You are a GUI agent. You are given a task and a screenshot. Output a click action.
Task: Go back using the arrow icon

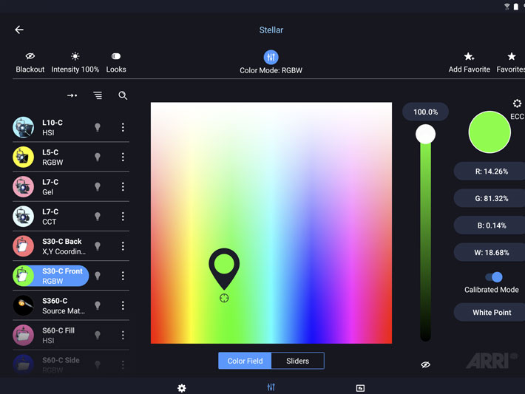pos(19,30)
